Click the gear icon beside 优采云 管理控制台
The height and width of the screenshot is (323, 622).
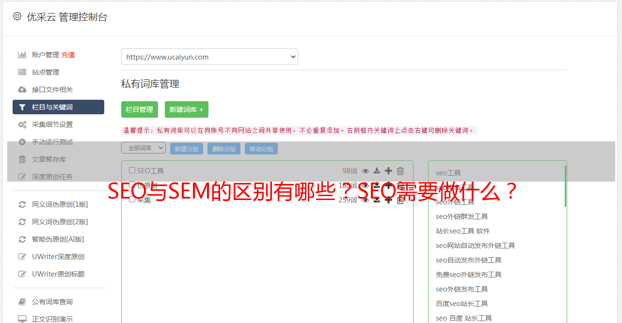coord(17,16)
